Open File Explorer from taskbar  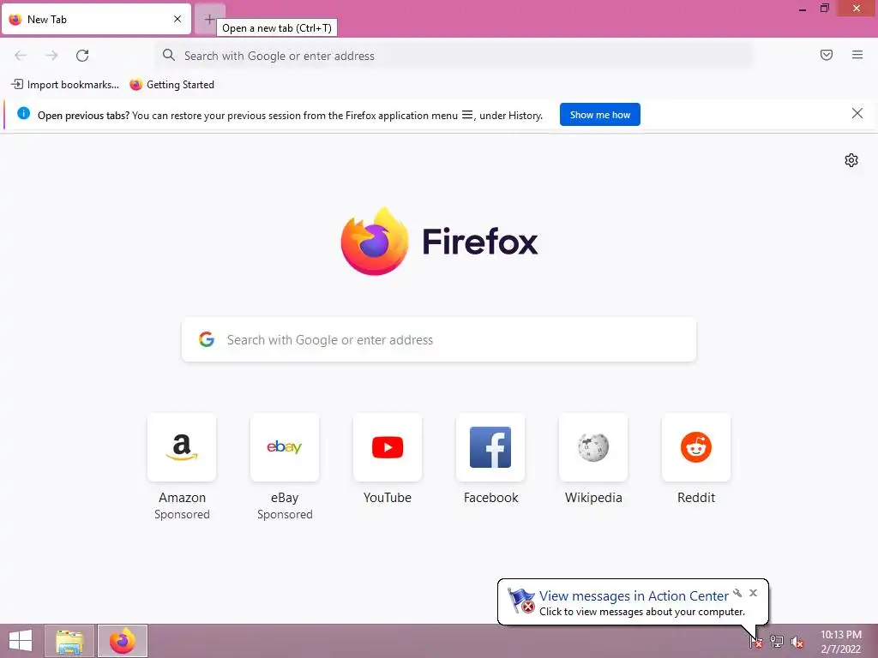pos(69,641)
